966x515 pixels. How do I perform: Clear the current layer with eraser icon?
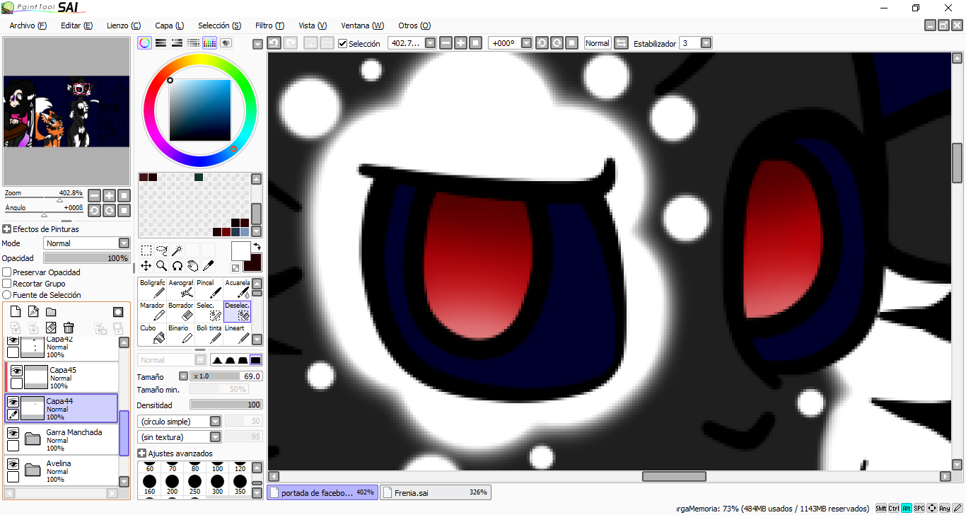(51, 328)
